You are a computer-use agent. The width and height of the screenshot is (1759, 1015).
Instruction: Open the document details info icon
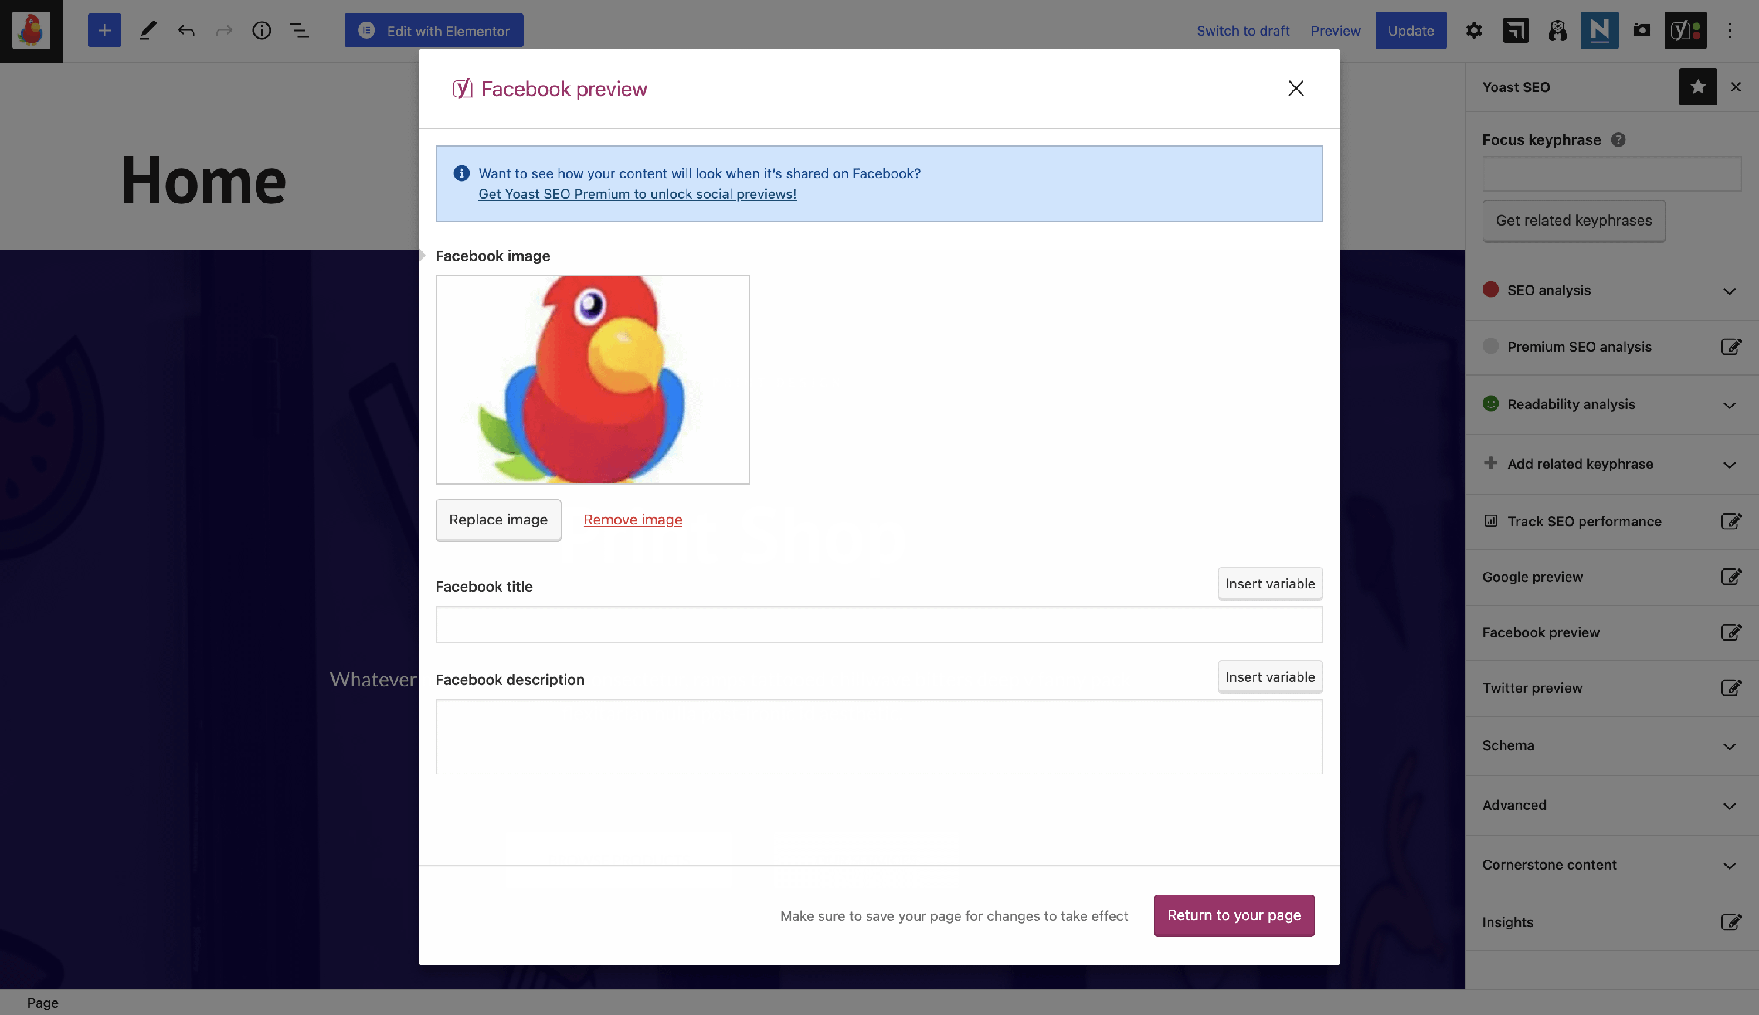262,30
